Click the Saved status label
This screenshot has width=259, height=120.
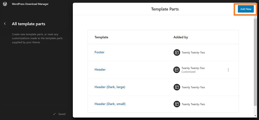click(x=62, y=114)
